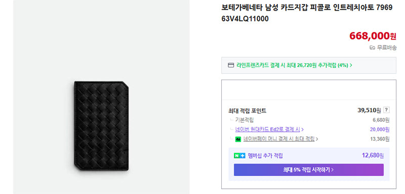Click the 최대 적립 포인트 heading
The width and height of the screenshot is (405, 194).
[x=247, y=111]
